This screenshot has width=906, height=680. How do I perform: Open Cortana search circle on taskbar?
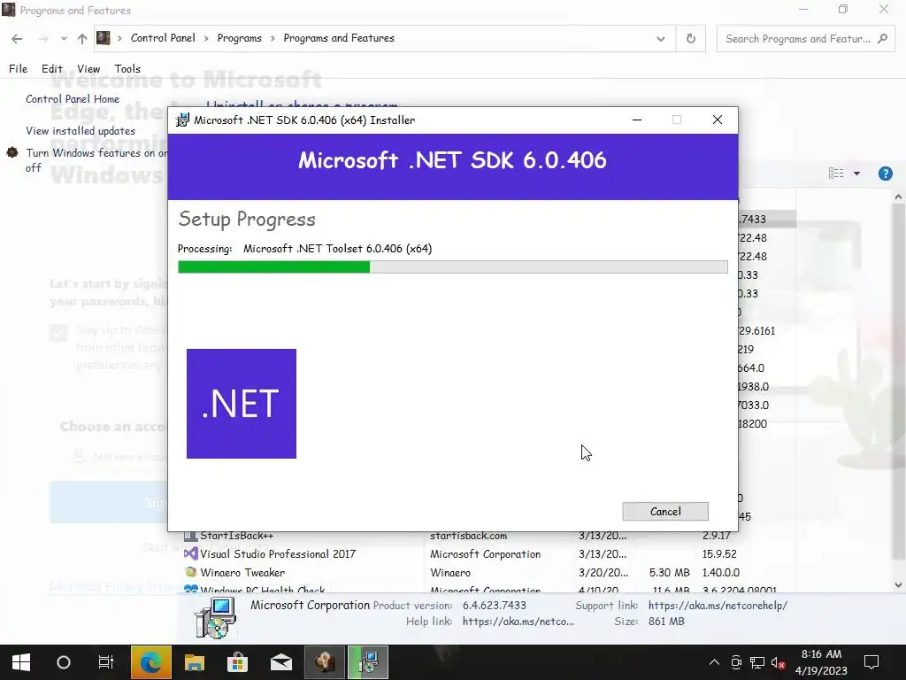coord(64,662)
